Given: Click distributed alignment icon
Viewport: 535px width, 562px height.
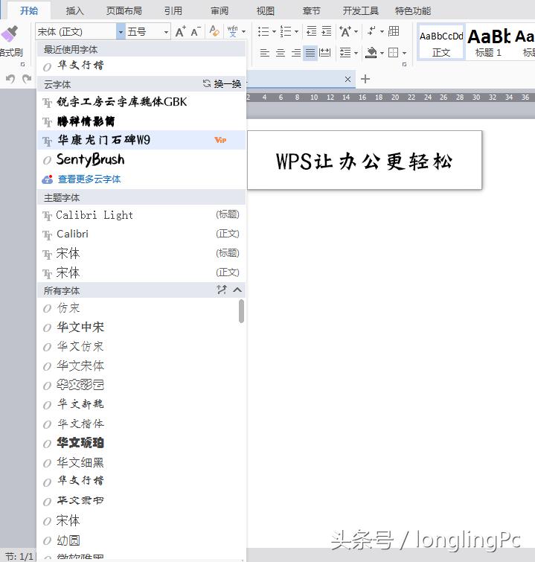Looking at the screenshot, I should click(x=324, y=53).
